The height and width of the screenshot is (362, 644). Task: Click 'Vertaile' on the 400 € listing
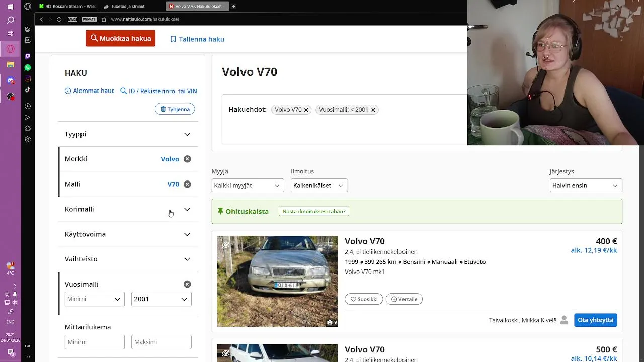[x=404, y=299]
